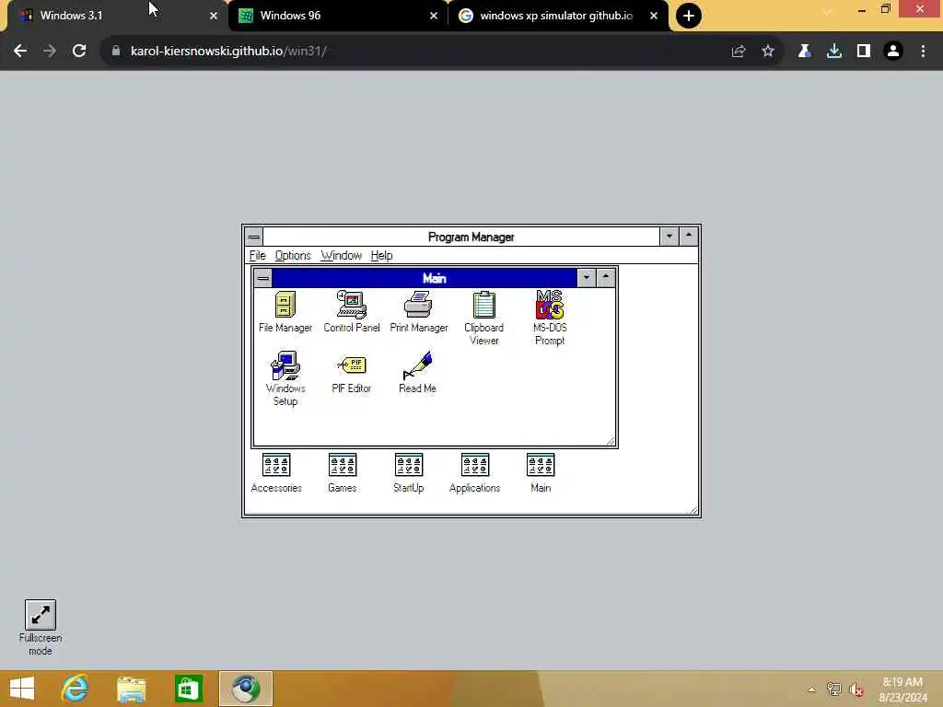Open the File menu
Viewport: 943px width, 707px height.
coord(258,256)
